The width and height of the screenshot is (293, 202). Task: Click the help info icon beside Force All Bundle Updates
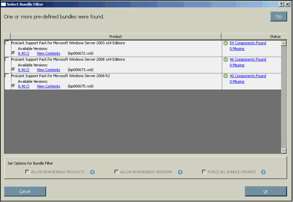pyautogui.click(x=263, y=172)
